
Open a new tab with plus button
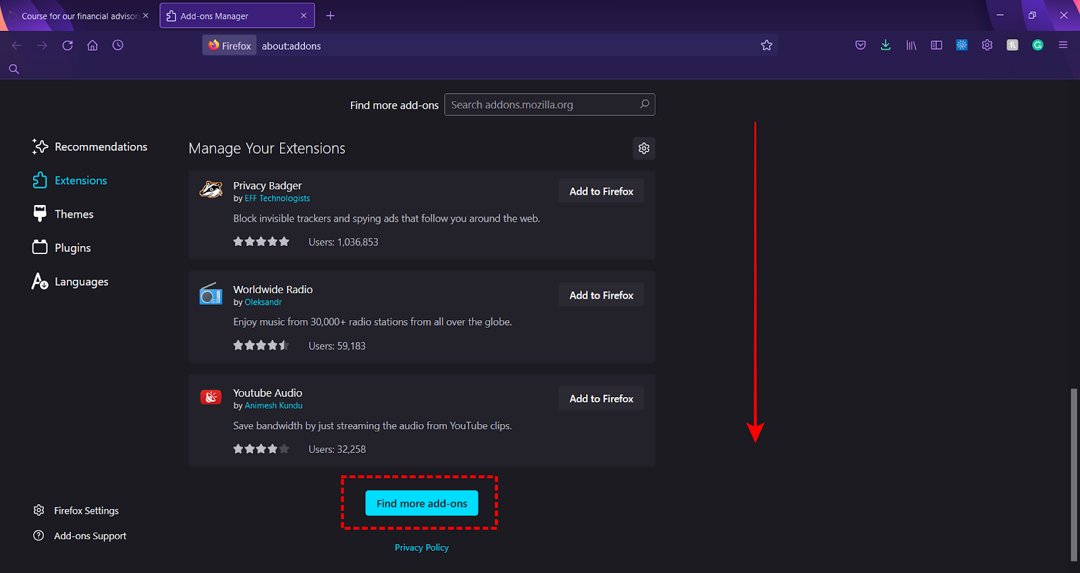pos(330,16)
